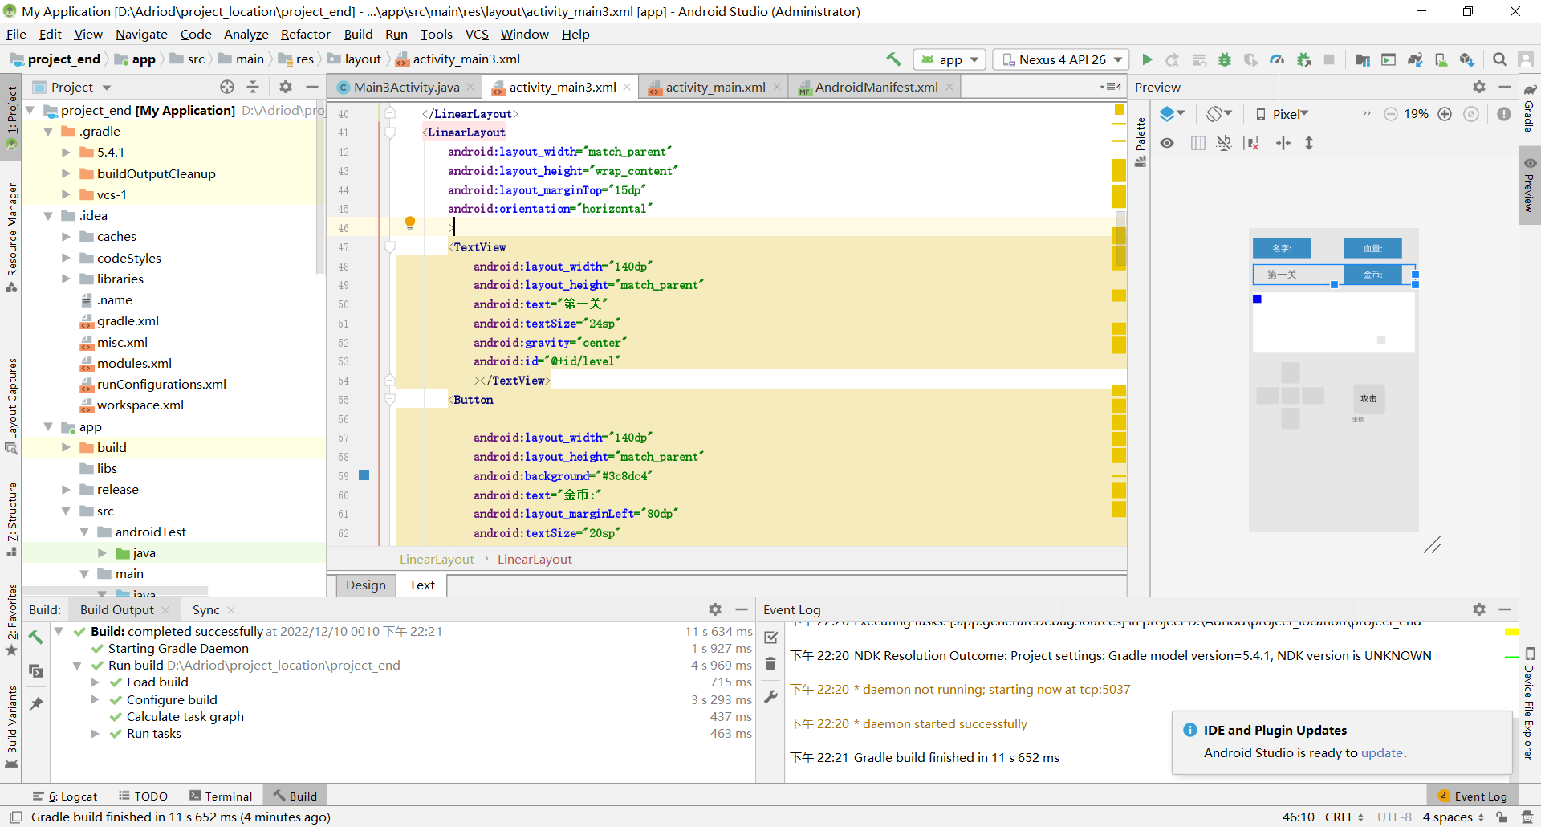The height and width of the screenshot is (827, 1541).
Task: Click Clear Constraints icon in Preview toolbar
Action: [1251, 143]
